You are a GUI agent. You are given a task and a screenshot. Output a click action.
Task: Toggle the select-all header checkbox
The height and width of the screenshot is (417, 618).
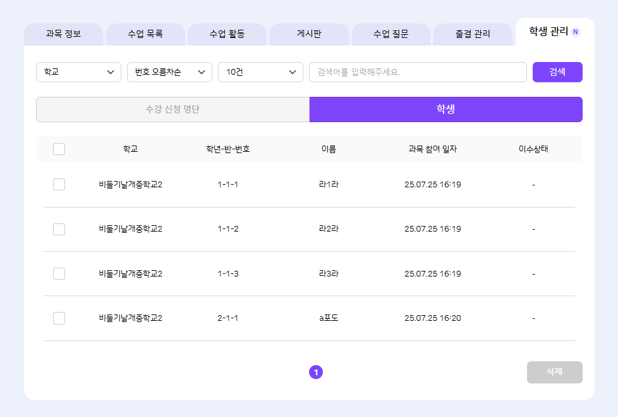[59, 149]
